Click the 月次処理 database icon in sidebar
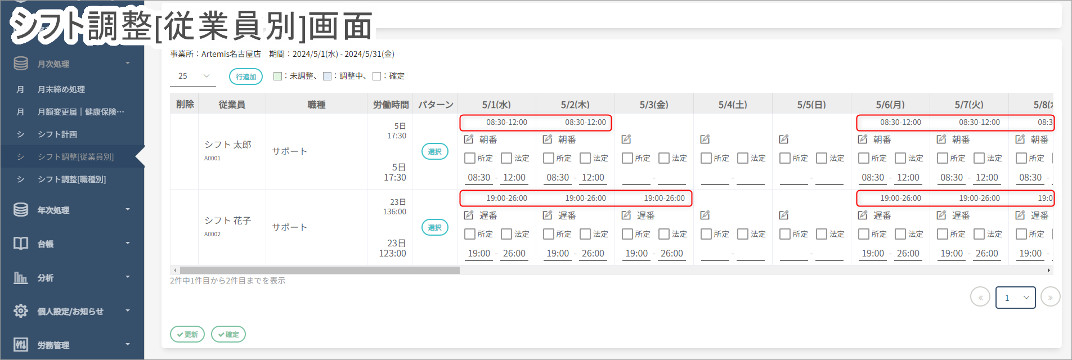The image size is (1072, 360). pos(21,64)
